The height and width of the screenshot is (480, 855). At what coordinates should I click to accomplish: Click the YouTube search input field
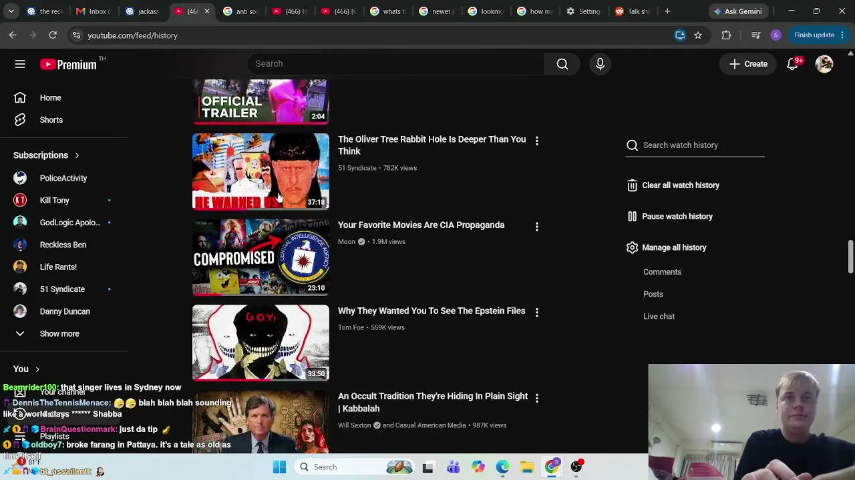click(x=395, y=64)
